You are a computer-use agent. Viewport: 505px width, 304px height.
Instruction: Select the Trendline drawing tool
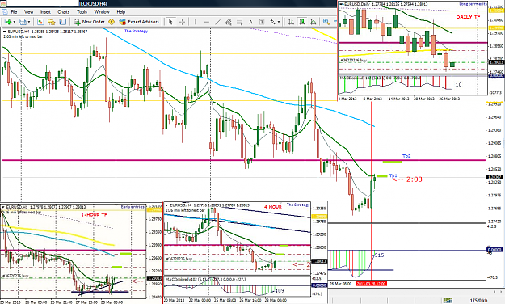pyautogui.click(x=217, y=22)
